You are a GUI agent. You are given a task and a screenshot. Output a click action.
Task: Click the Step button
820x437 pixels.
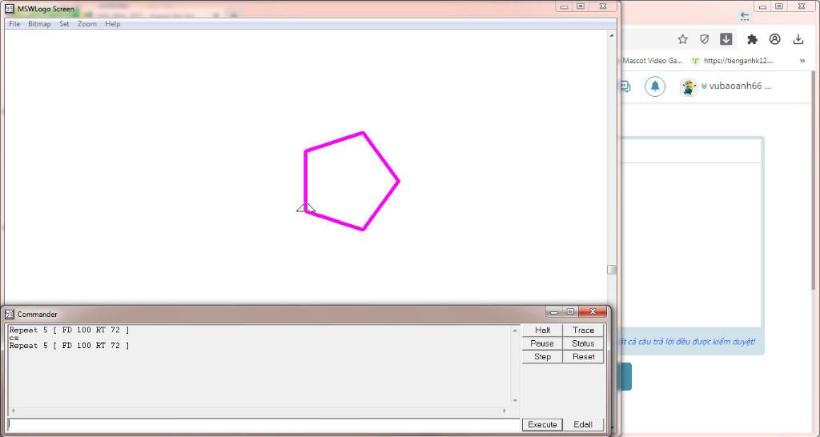point(542,356)
